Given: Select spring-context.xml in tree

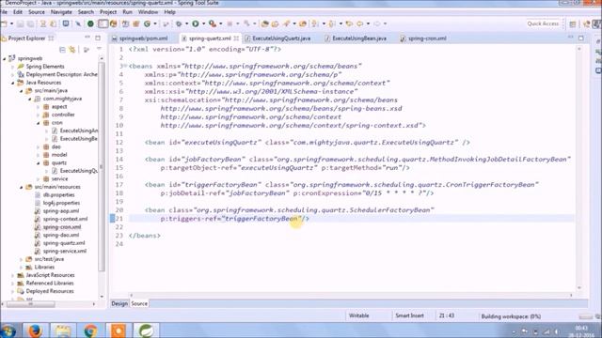Looking at the screenshot, I should [x=65, y=219].
